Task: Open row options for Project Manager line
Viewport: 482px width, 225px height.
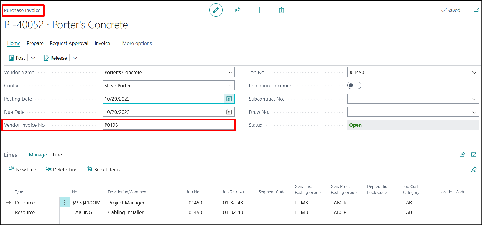Action: pos(65,203)
